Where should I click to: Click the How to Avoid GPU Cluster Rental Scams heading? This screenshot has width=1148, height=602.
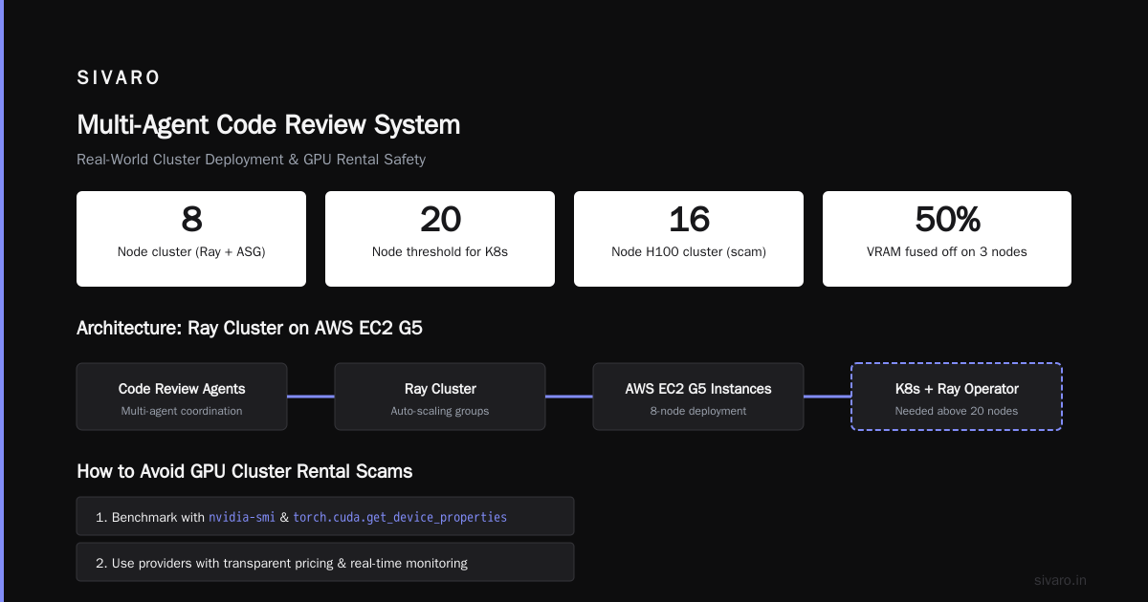point(244,471)
